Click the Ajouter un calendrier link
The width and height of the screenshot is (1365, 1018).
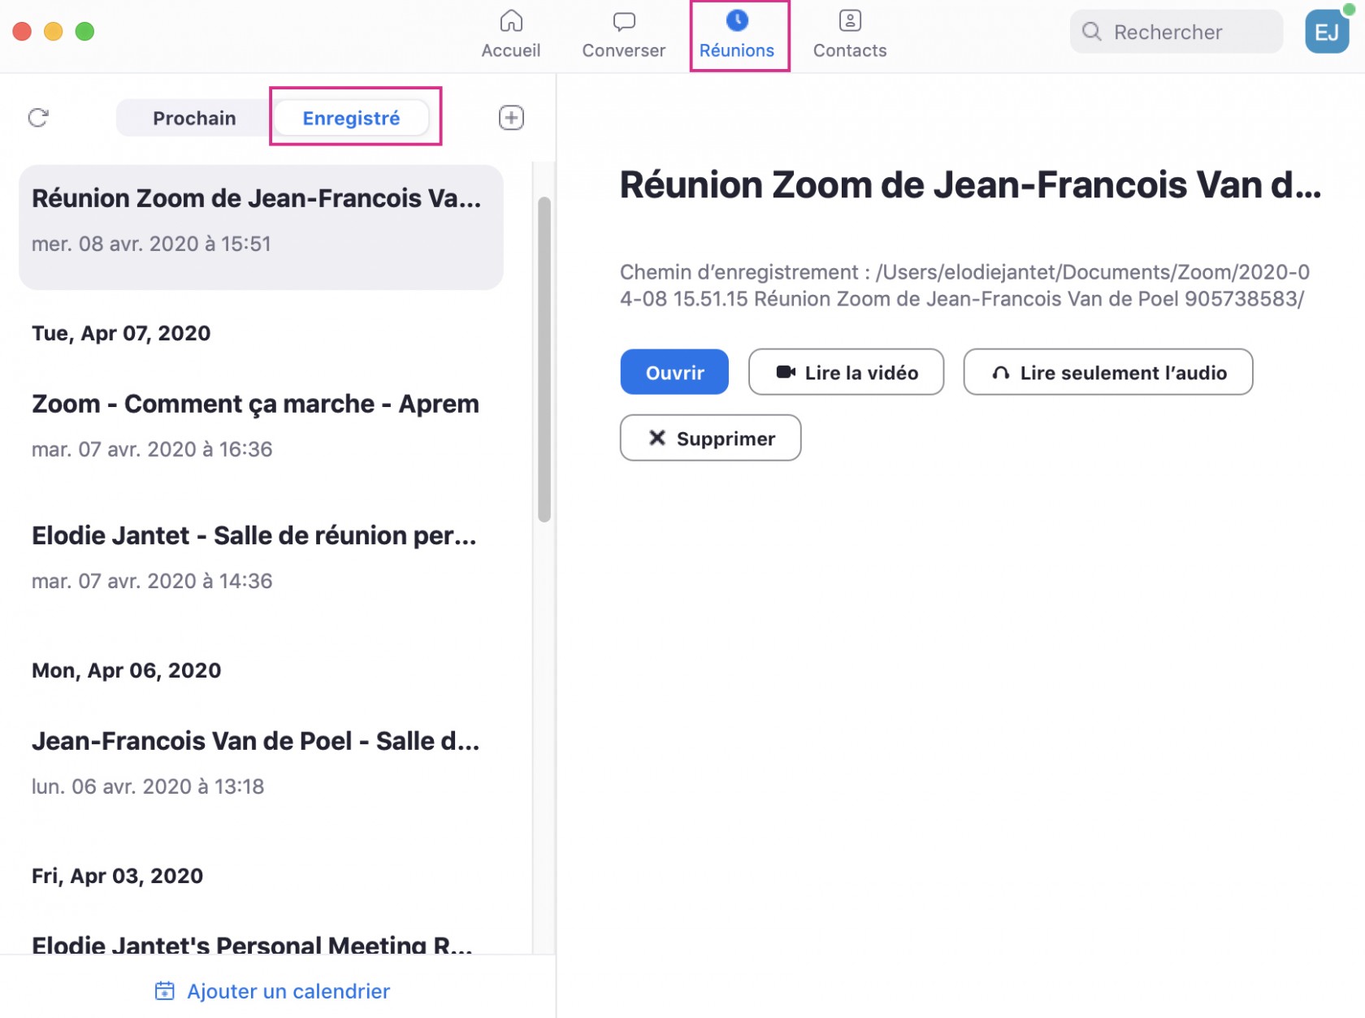[288, 991]
